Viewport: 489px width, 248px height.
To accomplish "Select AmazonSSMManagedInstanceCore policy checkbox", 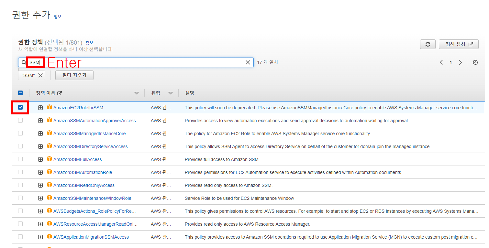I will coord(20,133).
